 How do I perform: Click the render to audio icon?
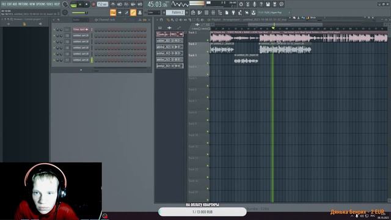click(274, 4)
